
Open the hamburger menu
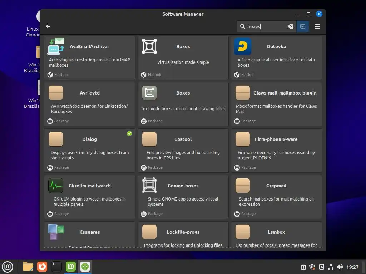[317, 26]
